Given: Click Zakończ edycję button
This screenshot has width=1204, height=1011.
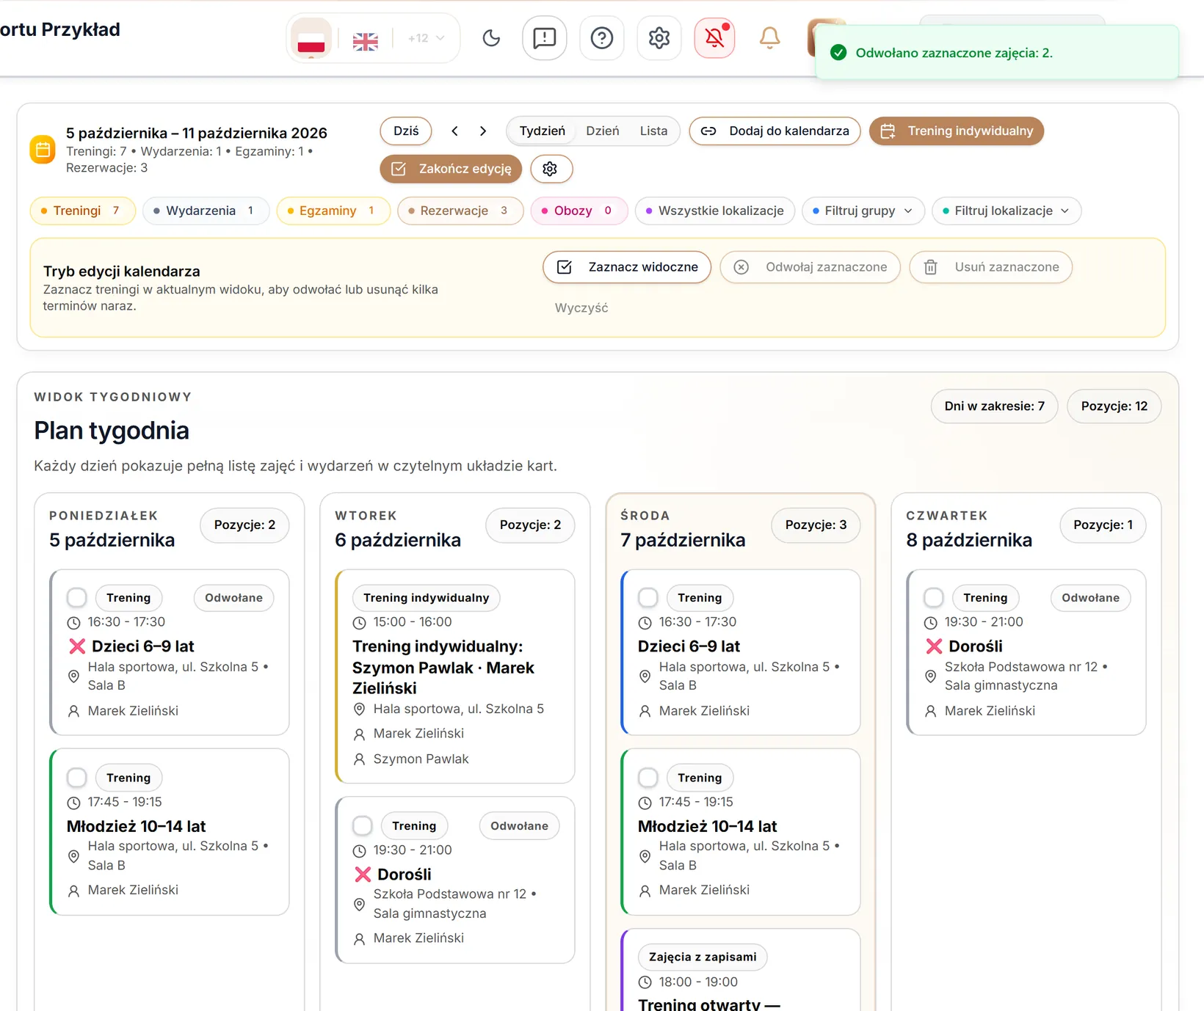Looking at the screenshot, I should tap(451, 169).
